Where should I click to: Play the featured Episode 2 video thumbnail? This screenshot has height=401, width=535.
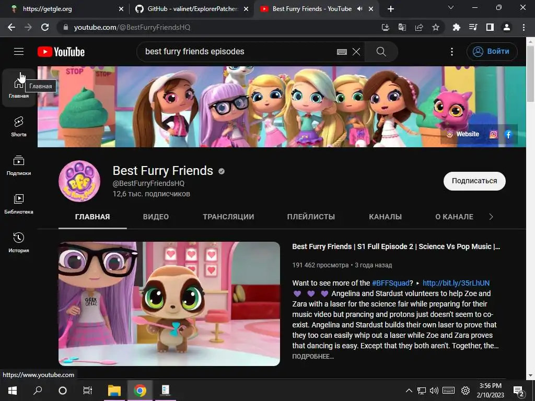(169, 304)
